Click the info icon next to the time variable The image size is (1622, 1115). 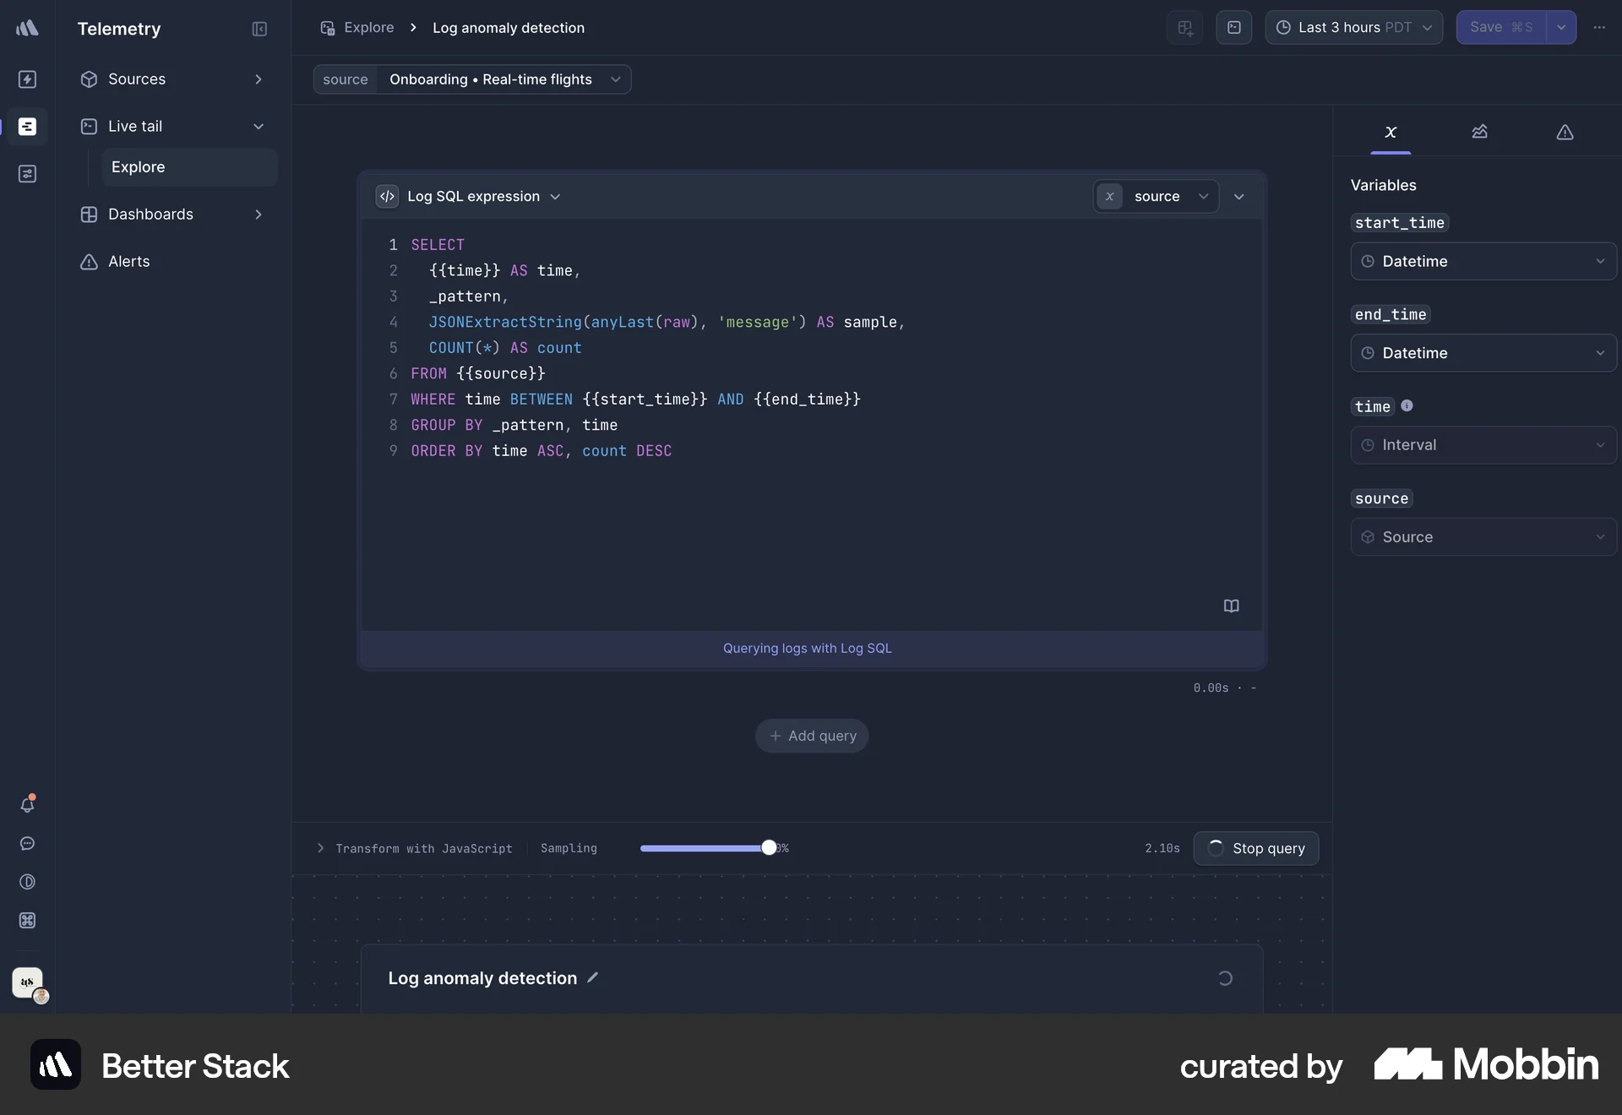[1407, 406]
